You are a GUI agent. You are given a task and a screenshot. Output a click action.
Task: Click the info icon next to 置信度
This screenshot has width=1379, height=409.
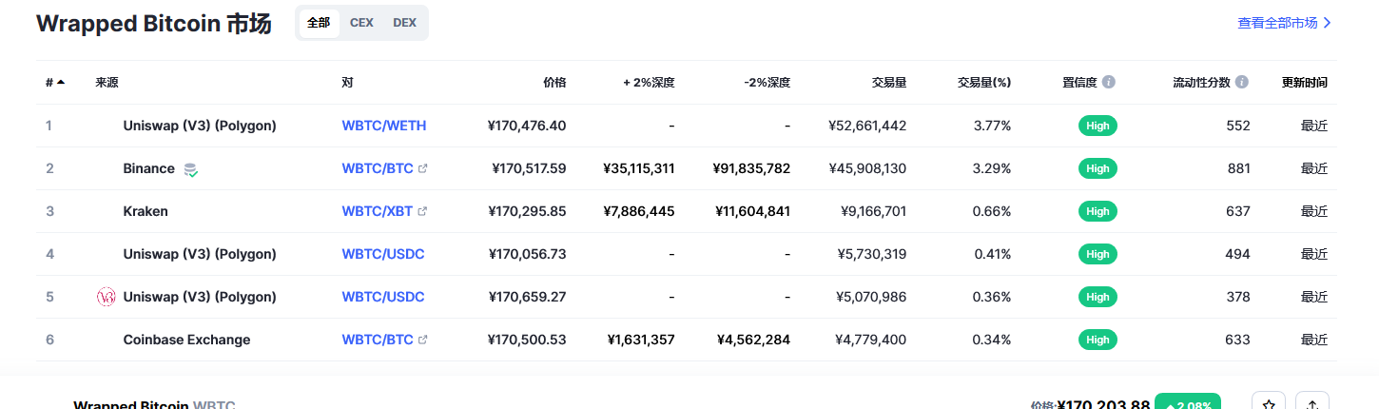coord(1109,83)
